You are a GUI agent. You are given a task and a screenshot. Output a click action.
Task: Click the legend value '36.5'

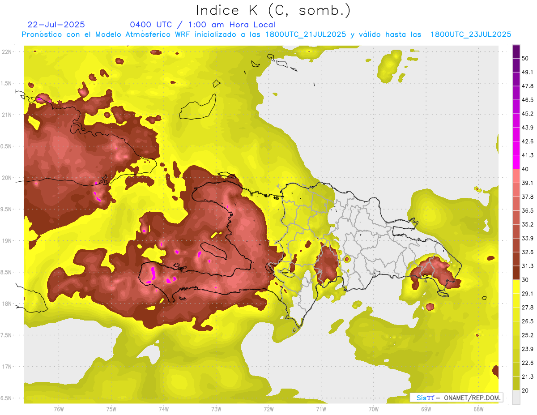(x=528, y=210)
